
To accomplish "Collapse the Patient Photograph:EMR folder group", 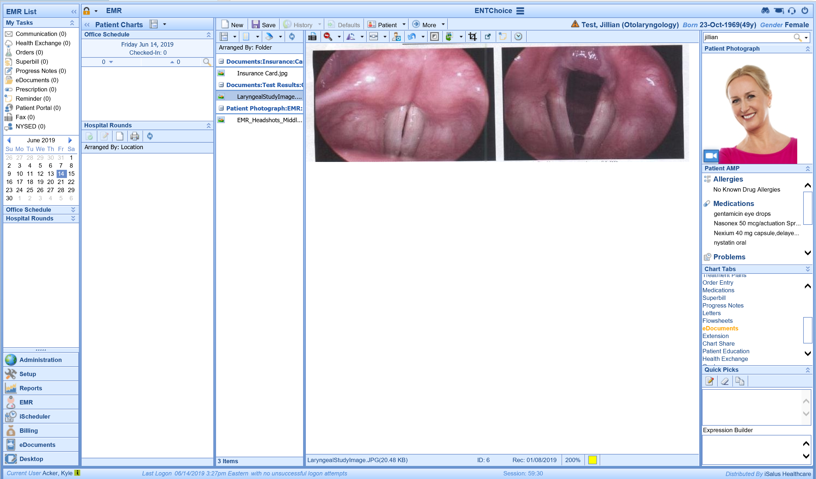I will (x=221, y=108).
